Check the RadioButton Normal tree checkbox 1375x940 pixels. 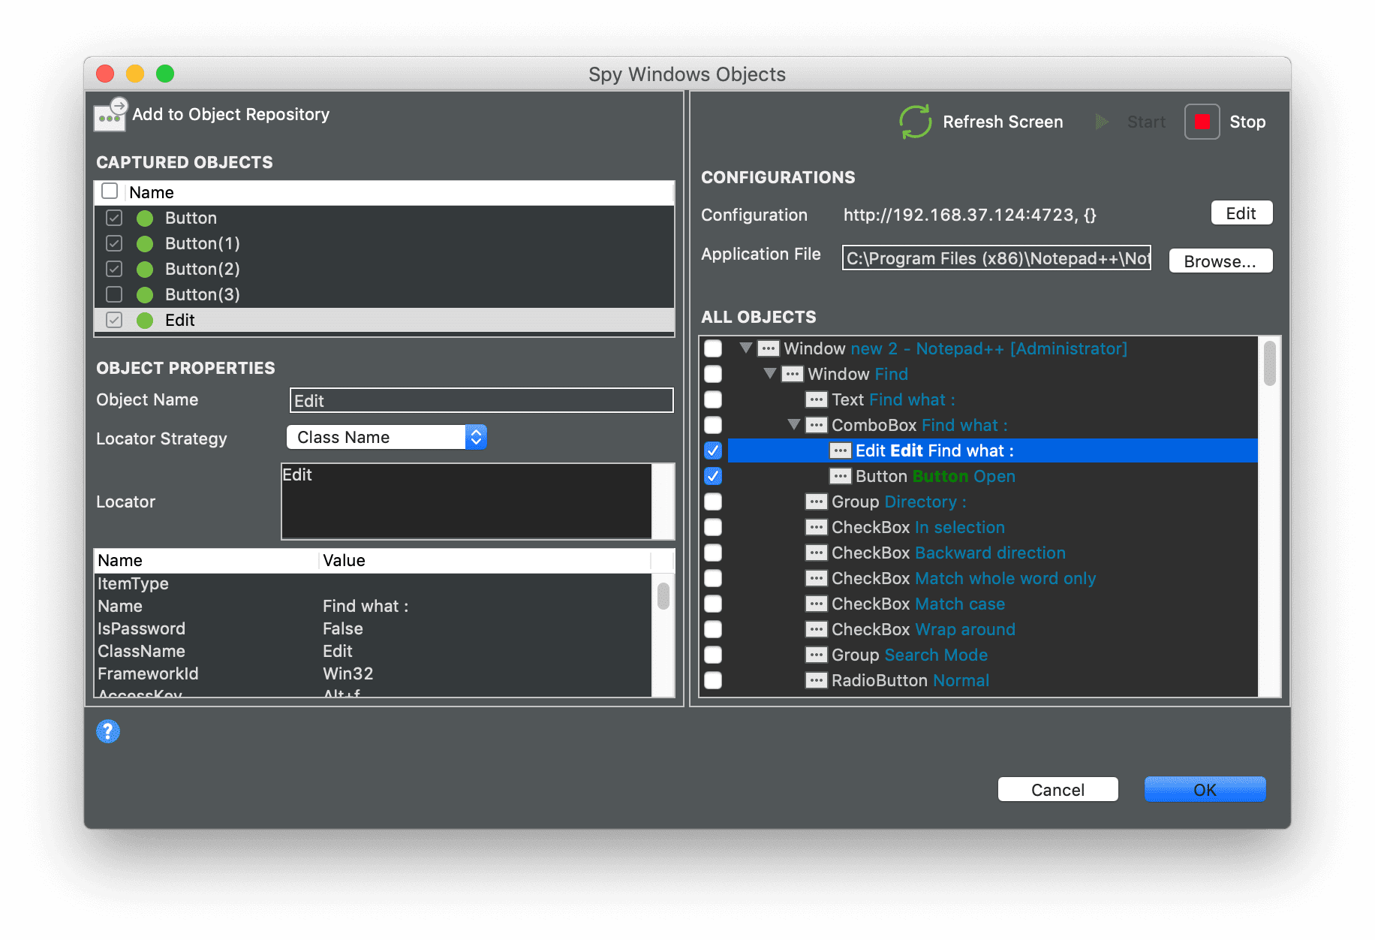713,680
